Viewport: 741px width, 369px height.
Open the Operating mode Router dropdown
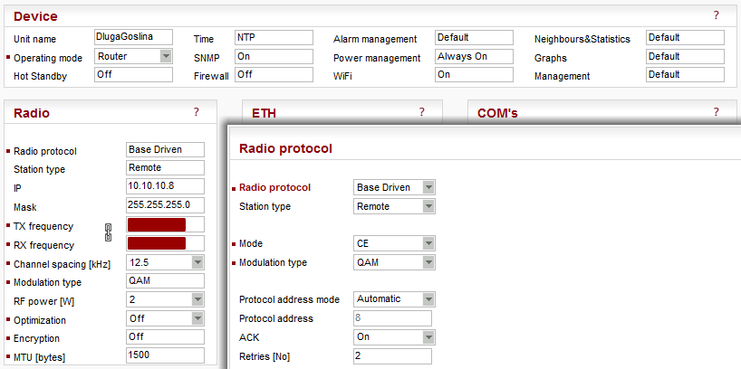point(133,57)
